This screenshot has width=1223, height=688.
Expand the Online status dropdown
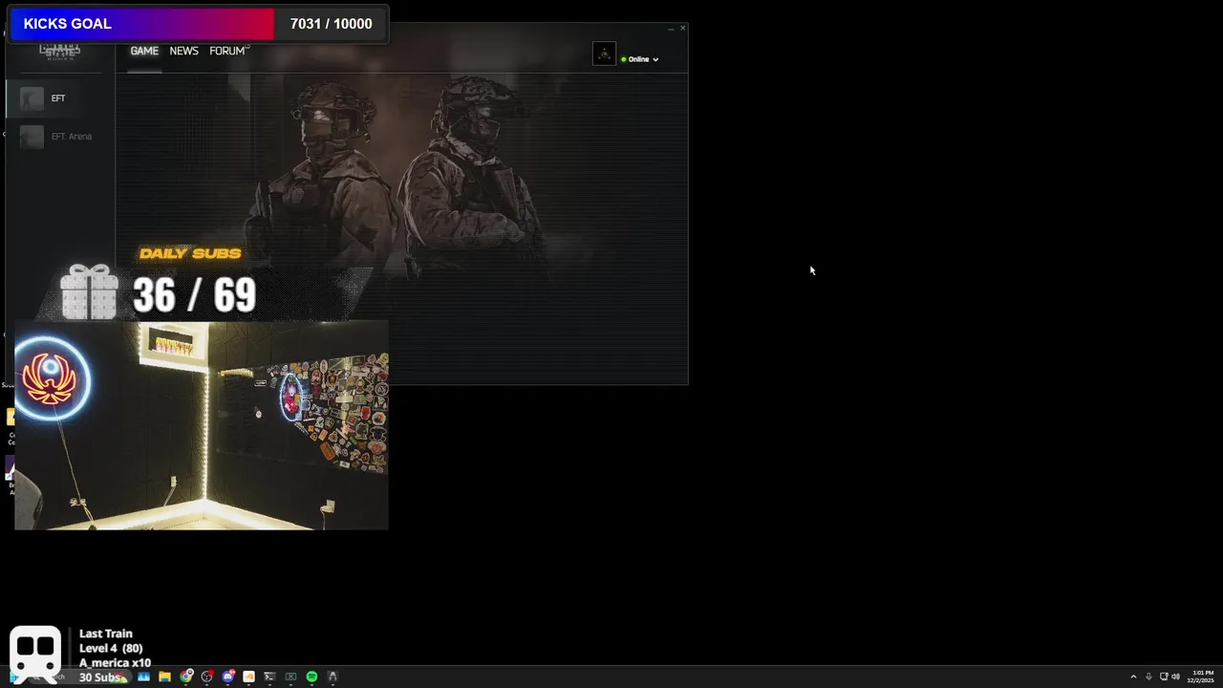(x=639, y=59)
